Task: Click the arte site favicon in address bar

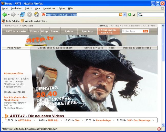Action: pyautogui.click(x=43, y=15)
